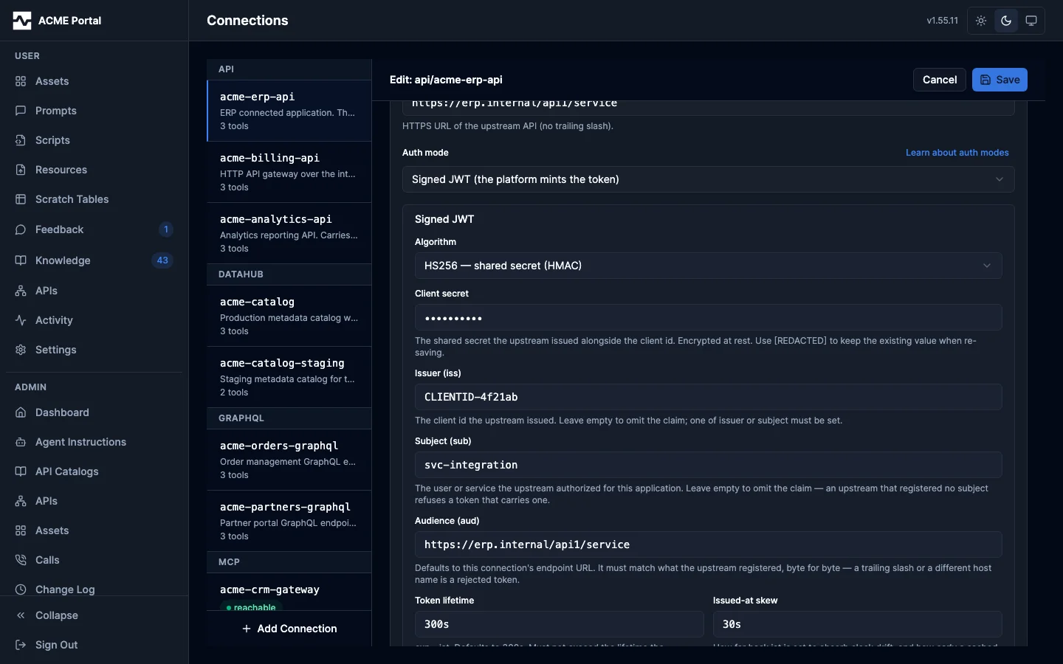The height and width of the screenshot is (664, 1063).
Task: Open the admin APIs page
Action: pos(94,501)
